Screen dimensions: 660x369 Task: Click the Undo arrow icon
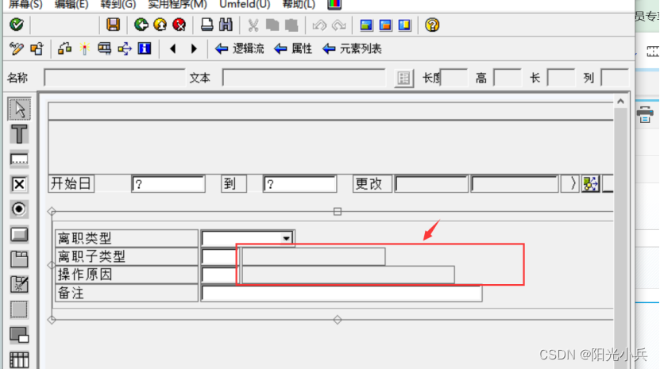coord(319,25)
